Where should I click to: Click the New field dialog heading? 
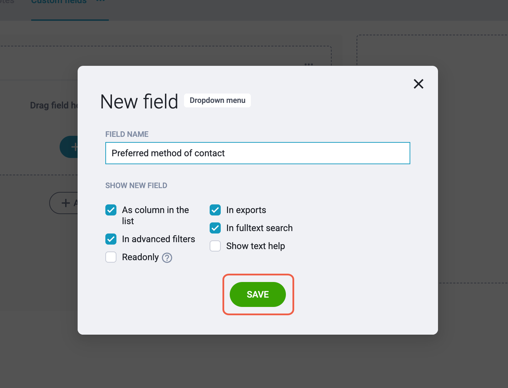point(139,102)
